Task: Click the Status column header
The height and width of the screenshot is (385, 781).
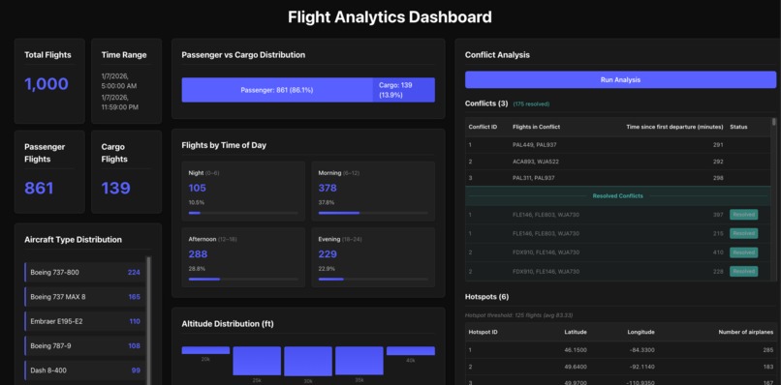Action: point(738,127)
